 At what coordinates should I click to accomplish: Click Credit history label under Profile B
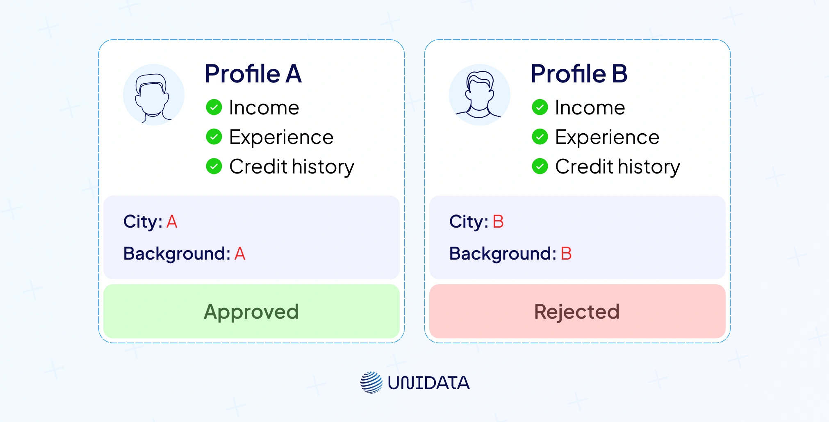pos(617,167)
